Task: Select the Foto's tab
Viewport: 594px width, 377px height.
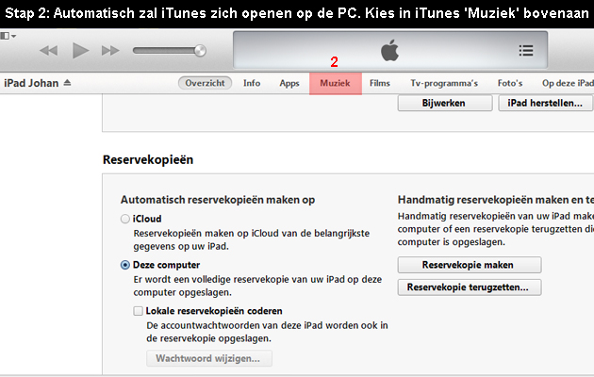Action: pos(510,83)
